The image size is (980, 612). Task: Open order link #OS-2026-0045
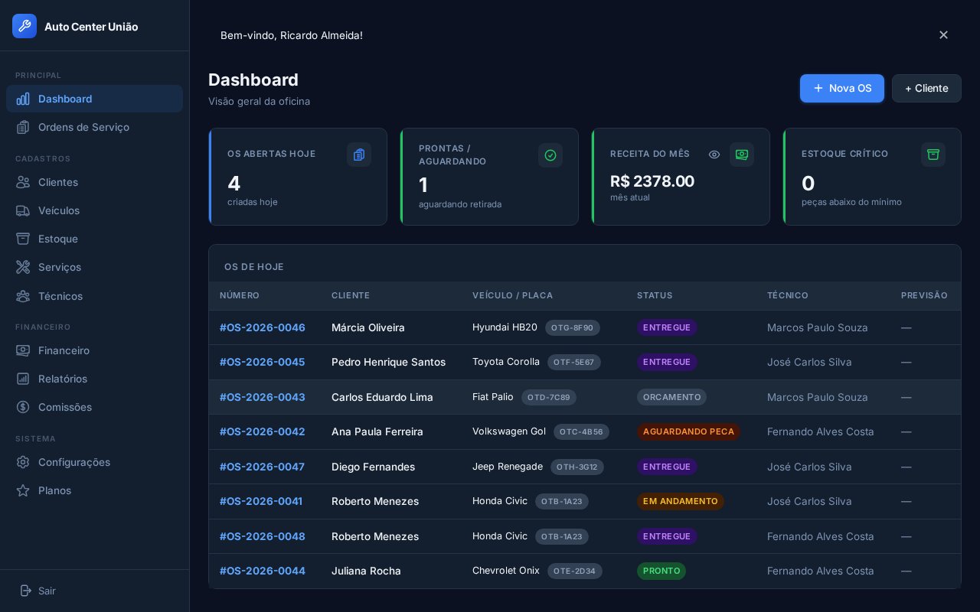[263, 362]
